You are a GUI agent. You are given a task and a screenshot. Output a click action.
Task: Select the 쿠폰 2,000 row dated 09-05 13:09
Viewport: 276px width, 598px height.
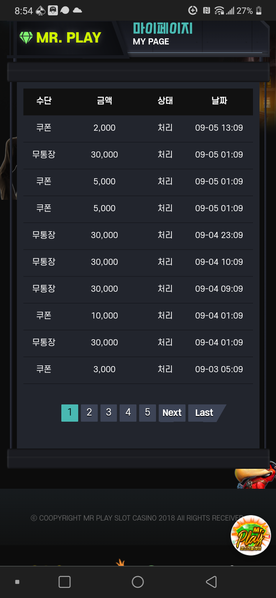pyautogui.click(x=138, y=128)
